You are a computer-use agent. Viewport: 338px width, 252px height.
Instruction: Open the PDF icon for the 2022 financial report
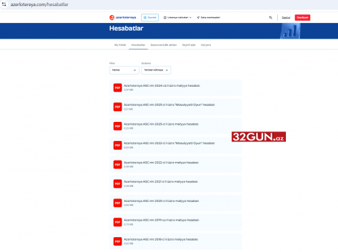pyautogui.click(x=118, y=165)
